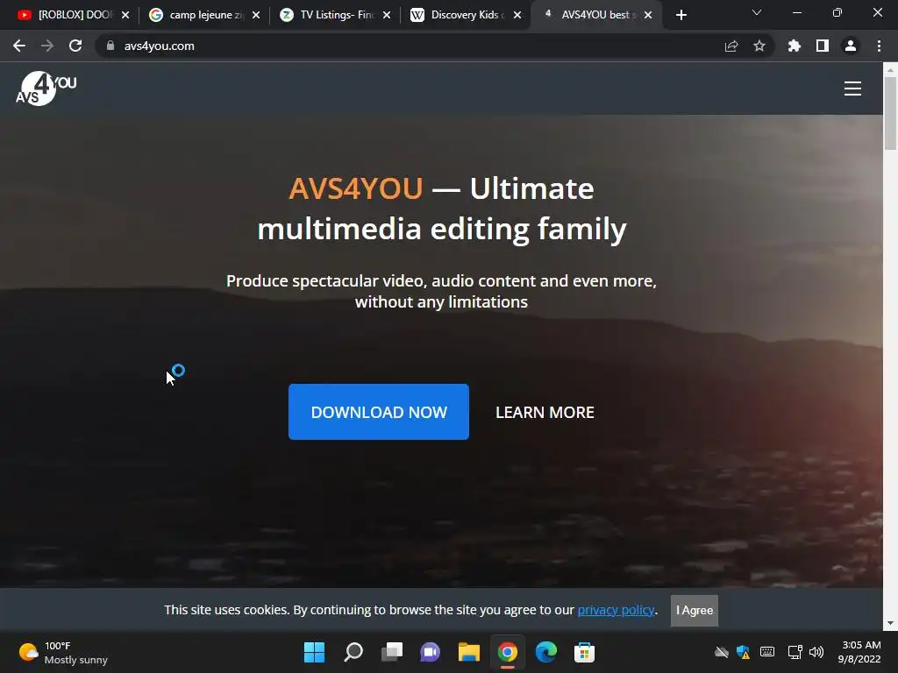Open volume control speaker icon
This screenshot has width=898, height=673.
click(x=816, y=652)
